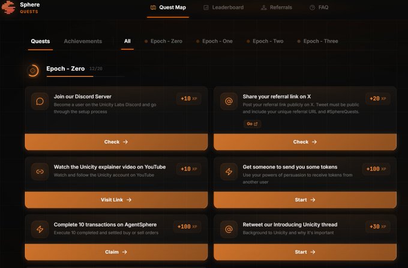Filter quests by Epoch - Two
The image size is (408, 268).
265,41
